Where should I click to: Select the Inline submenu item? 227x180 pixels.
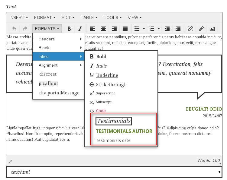click(58, 56)
